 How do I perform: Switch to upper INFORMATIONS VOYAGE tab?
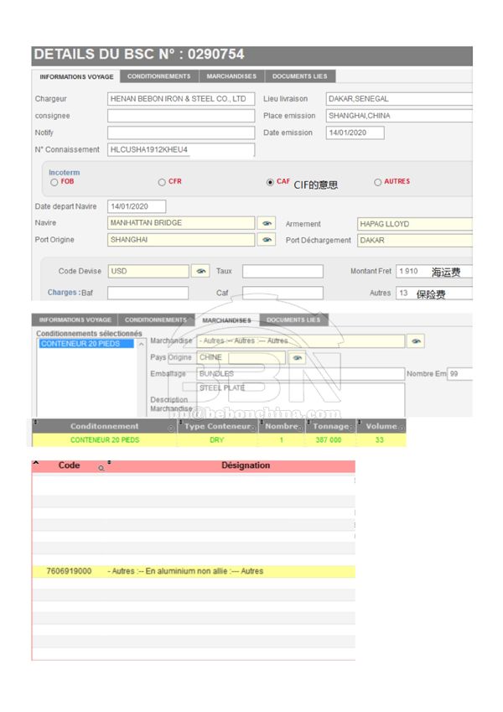[76, 77]
